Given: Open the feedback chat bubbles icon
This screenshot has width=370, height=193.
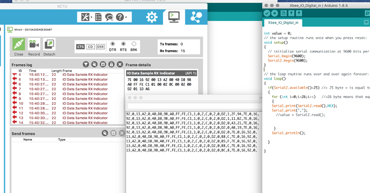Looking at the screenshot, I should tap(109, 17).
